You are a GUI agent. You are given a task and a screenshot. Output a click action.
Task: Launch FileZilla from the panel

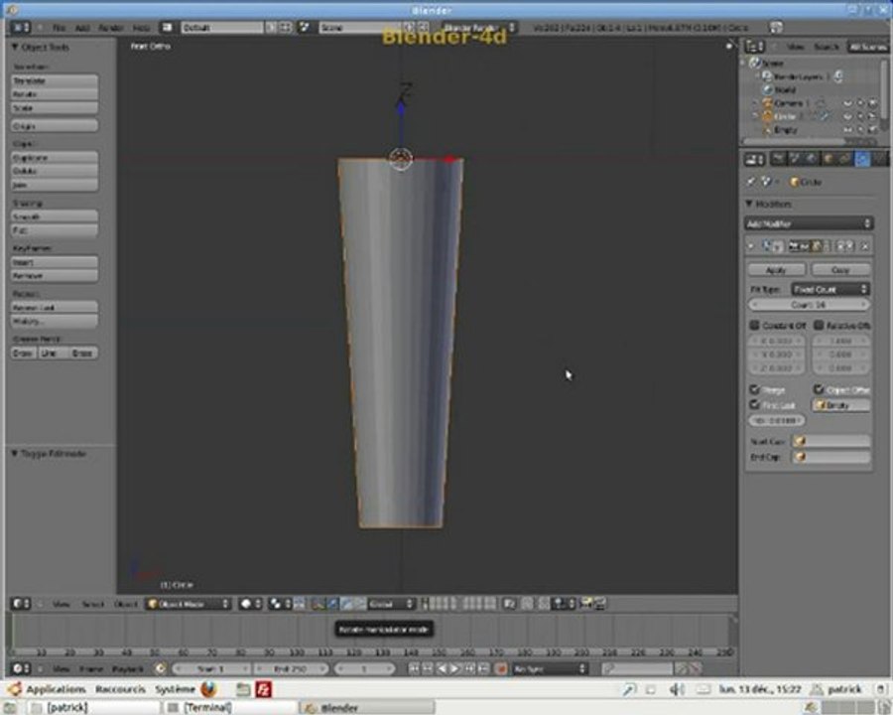point(263,689)
